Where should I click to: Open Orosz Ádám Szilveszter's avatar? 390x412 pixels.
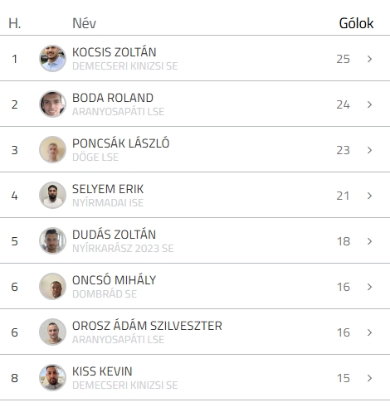click(x=52, y=332)
